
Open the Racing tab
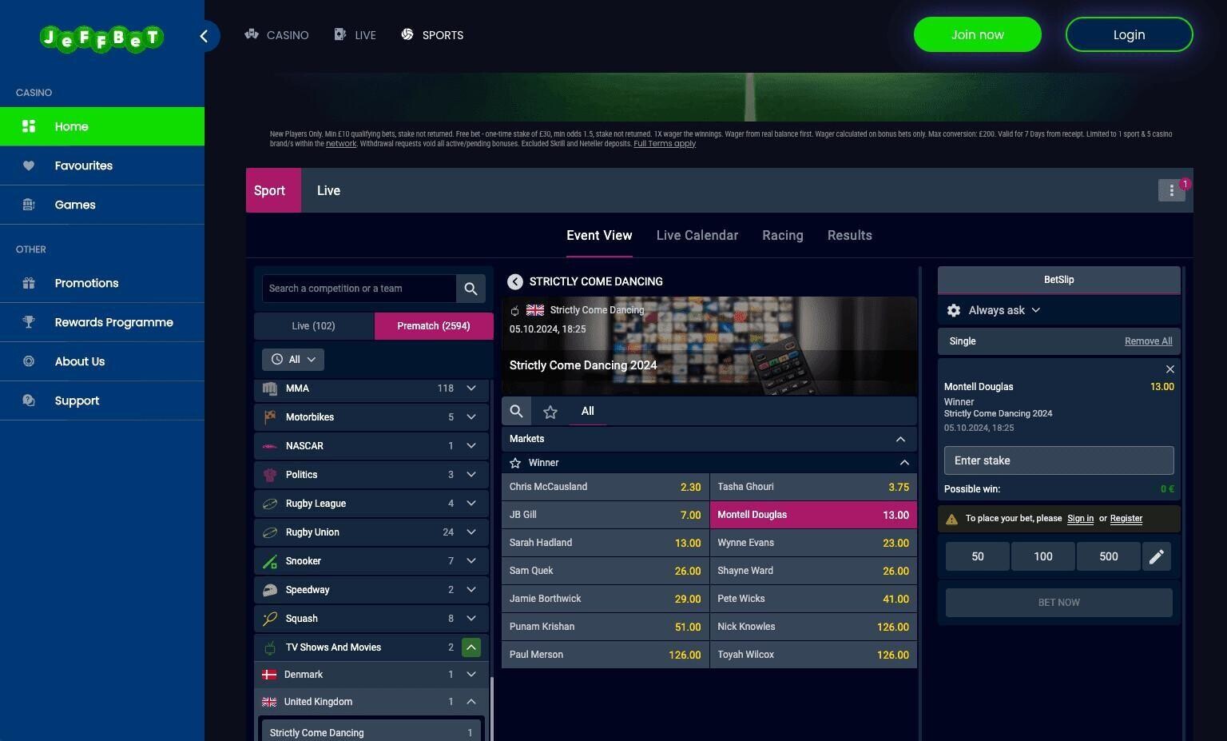pos(783,236)
